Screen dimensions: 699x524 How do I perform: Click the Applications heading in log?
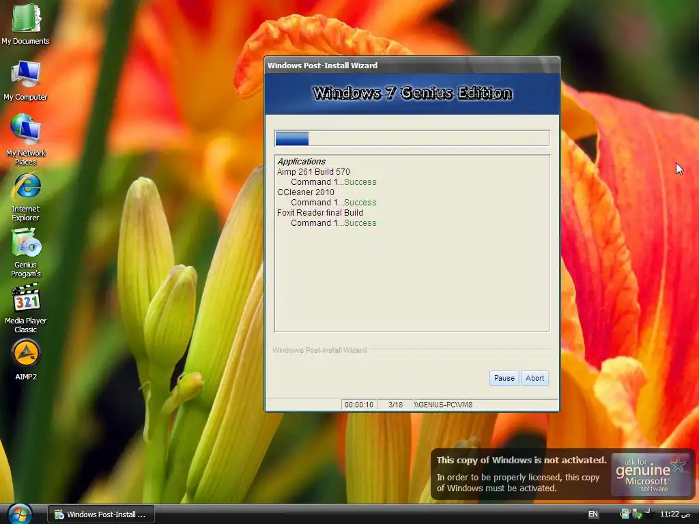[x=301, y=161]
